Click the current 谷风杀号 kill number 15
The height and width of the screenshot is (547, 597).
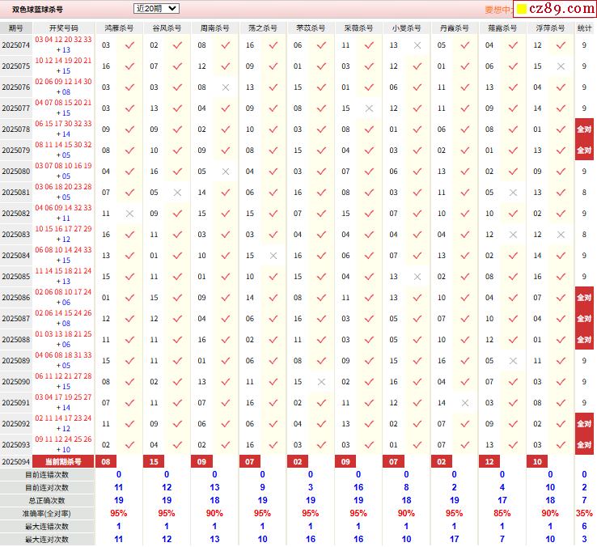click(154, 462)
